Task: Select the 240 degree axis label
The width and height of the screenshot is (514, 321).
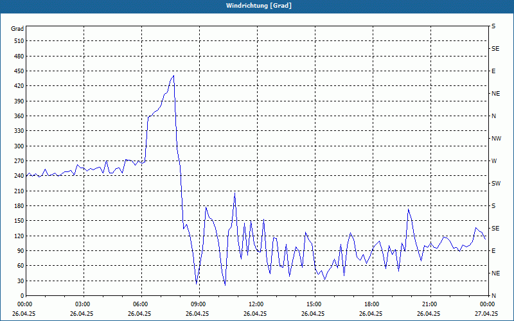Action: pyautogui.click(x=19, y=176)
